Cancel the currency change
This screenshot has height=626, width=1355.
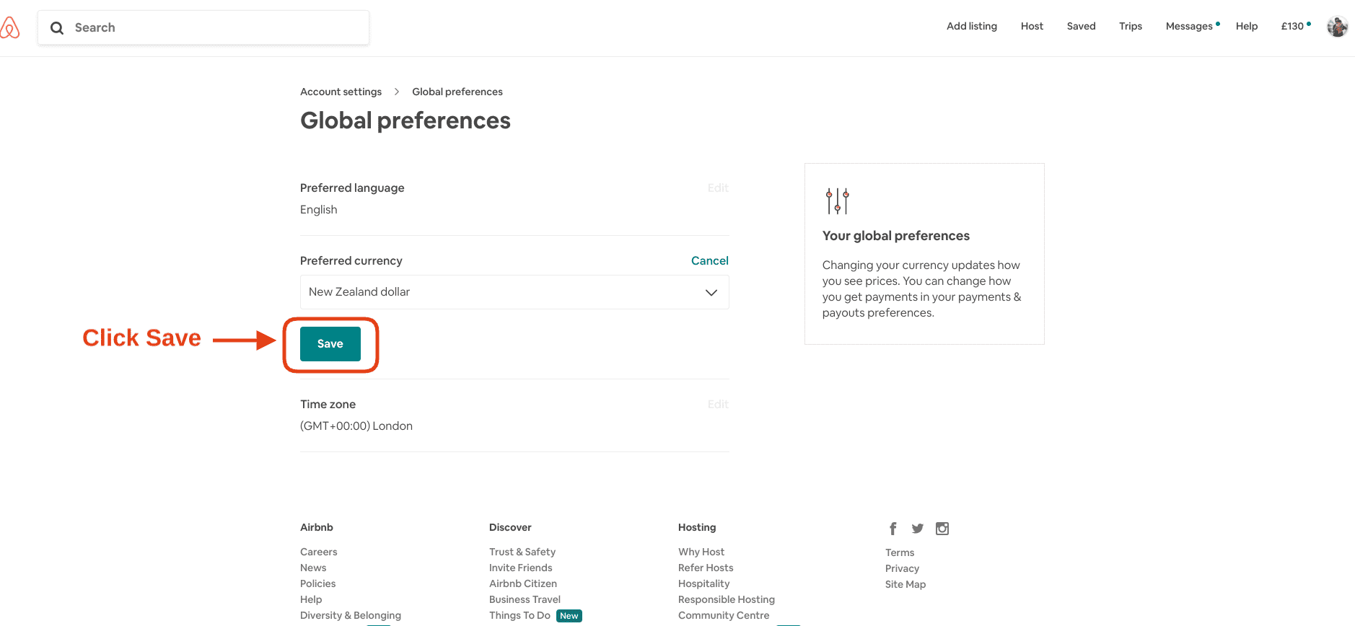point(709,260)
